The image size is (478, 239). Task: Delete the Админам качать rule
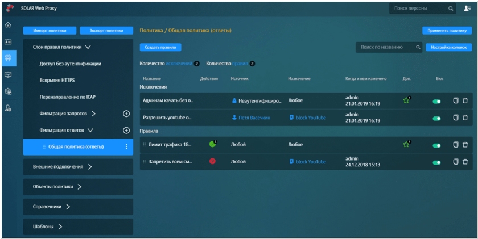tap(465, 100)
